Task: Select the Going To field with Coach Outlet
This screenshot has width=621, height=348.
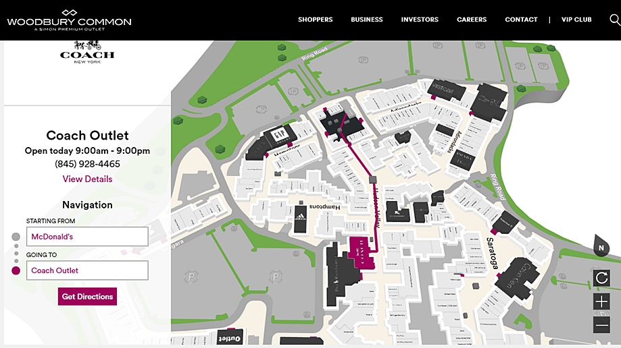Action: [x=87, y=270]
